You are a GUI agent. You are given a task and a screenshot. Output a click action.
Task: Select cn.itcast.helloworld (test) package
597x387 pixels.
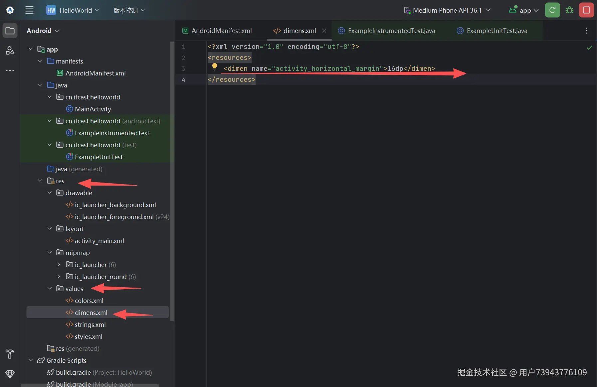pos(101,145)
